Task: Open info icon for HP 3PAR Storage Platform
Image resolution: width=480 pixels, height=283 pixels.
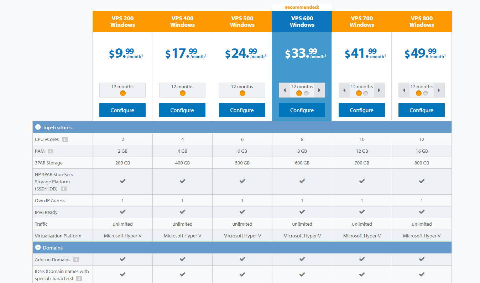Action: pos(64,189)
